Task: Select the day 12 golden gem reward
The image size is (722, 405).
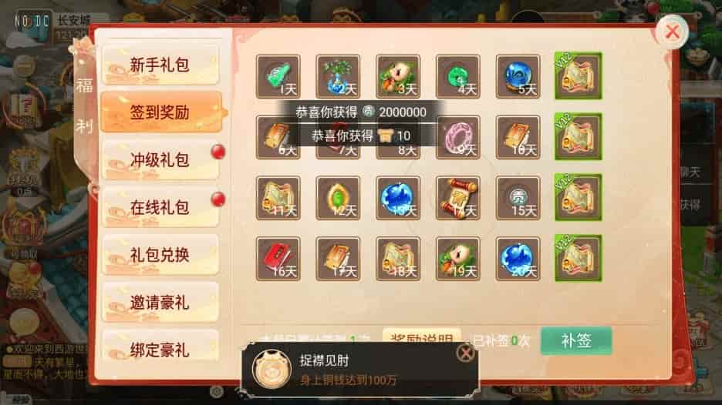Action: (x=338, y=198)
